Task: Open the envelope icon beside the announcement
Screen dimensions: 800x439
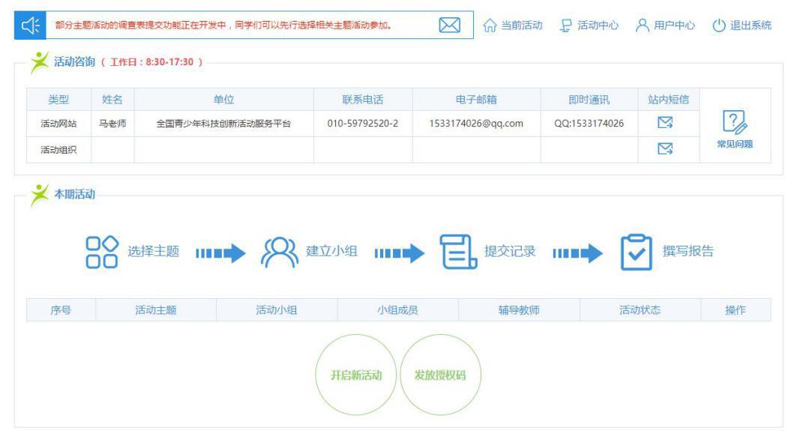Action: (x=450, y=25)
